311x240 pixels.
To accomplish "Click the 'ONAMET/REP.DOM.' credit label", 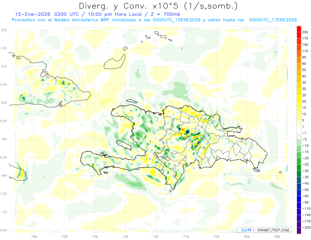I will [x=274, y=230].
